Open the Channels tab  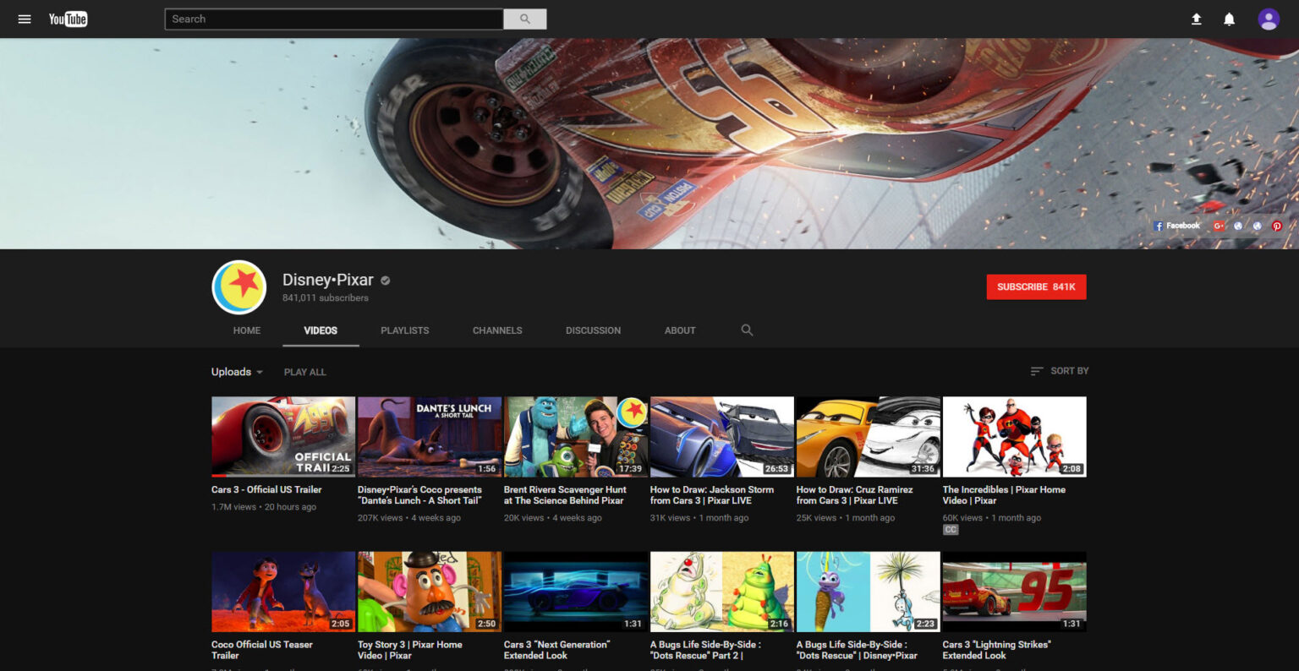tap(497, 330)
